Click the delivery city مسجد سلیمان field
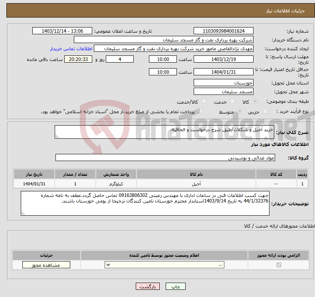Image resolution: width=315 pixels, height=297 pixels. coord(224,91)
